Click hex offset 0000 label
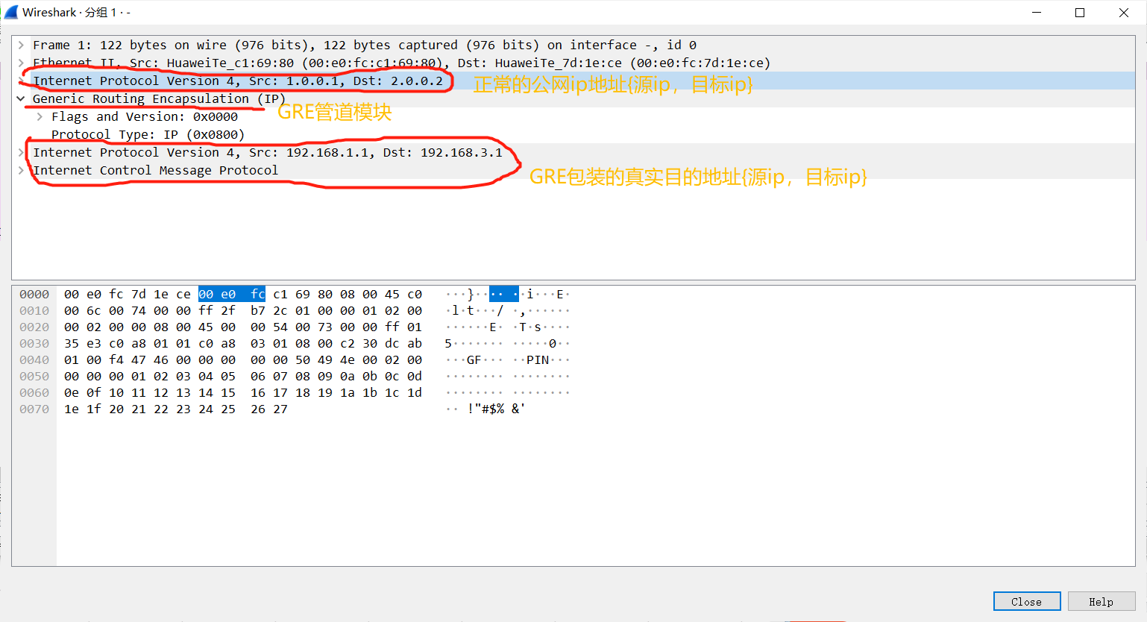This screenshot has height=622, width=1147. pyautogui.click(x=34, y=294)
